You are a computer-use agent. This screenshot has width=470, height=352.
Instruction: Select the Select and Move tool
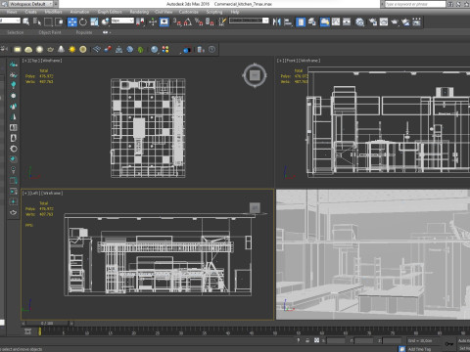[x=72, y=22]
